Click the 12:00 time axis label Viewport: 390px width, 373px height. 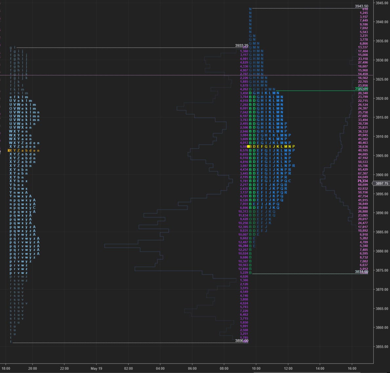[x=288, y=368]
